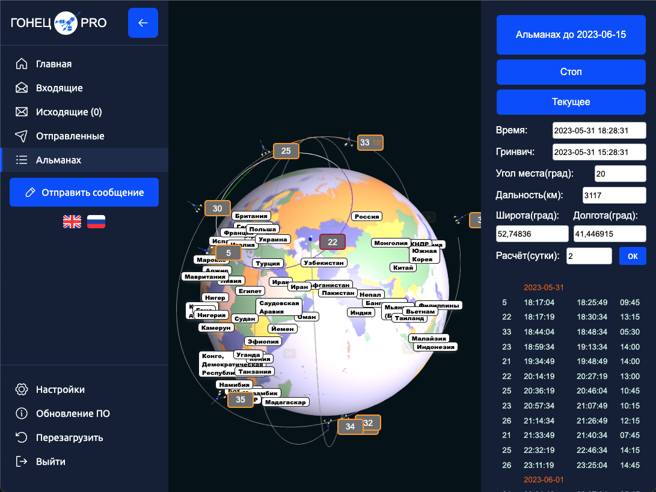Click the Главная home icon
This screenshot has width=656, height=492.
click(x=22, y=64)
